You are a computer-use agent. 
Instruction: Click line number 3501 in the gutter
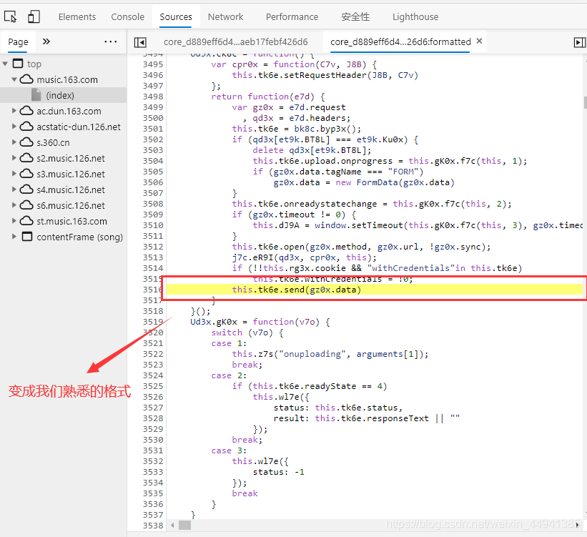[153, 129]
